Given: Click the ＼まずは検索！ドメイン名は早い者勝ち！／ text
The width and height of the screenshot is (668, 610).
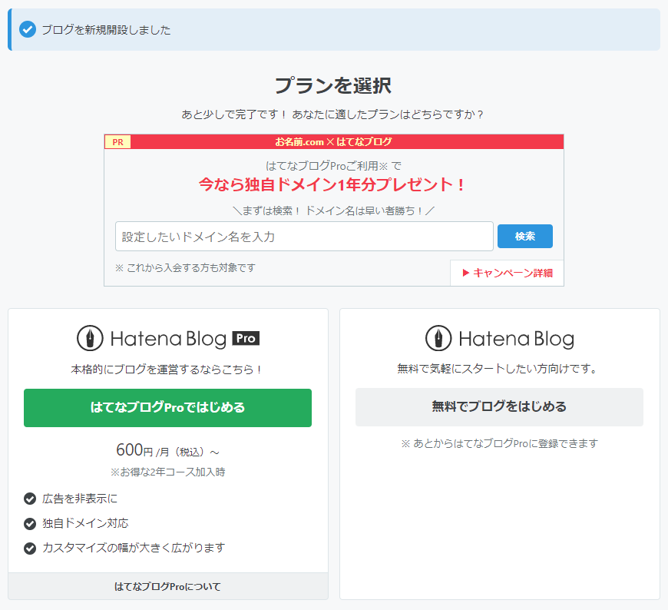Looking at the screenshot, I should (x=333, y=211).
